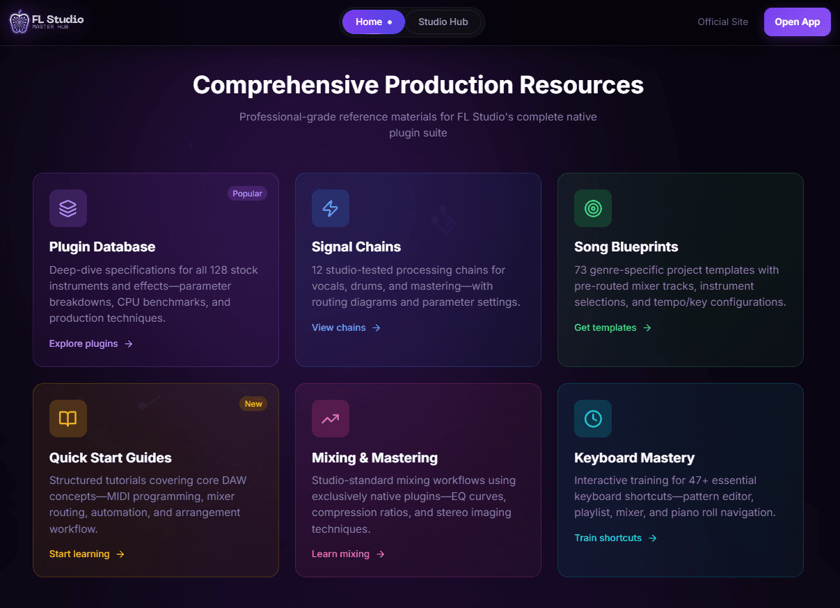Follow the View chains link
The image size is (840, 608).
(x=347, y=328)
